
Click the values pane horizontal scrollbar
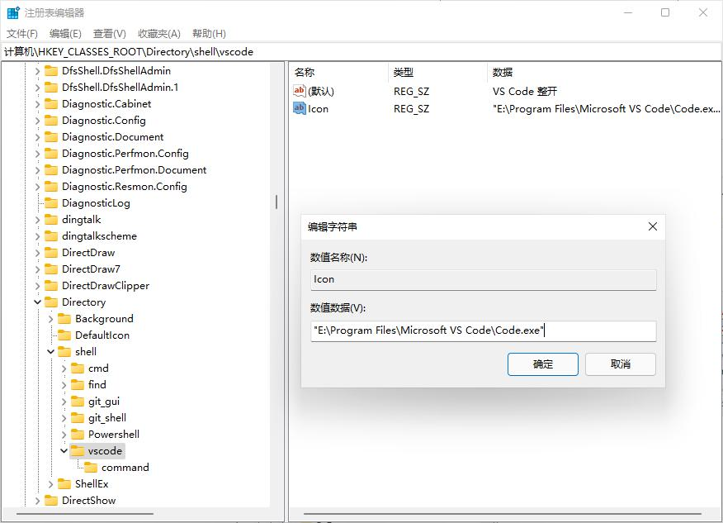click(502, 513)
